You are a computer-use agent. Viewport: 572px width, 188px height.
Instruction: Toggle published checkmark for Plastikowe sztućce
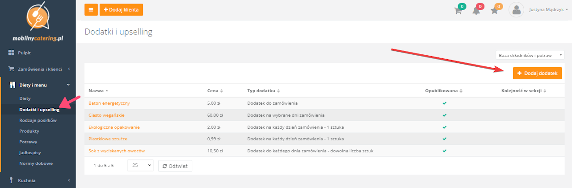[x=444, y=139]
